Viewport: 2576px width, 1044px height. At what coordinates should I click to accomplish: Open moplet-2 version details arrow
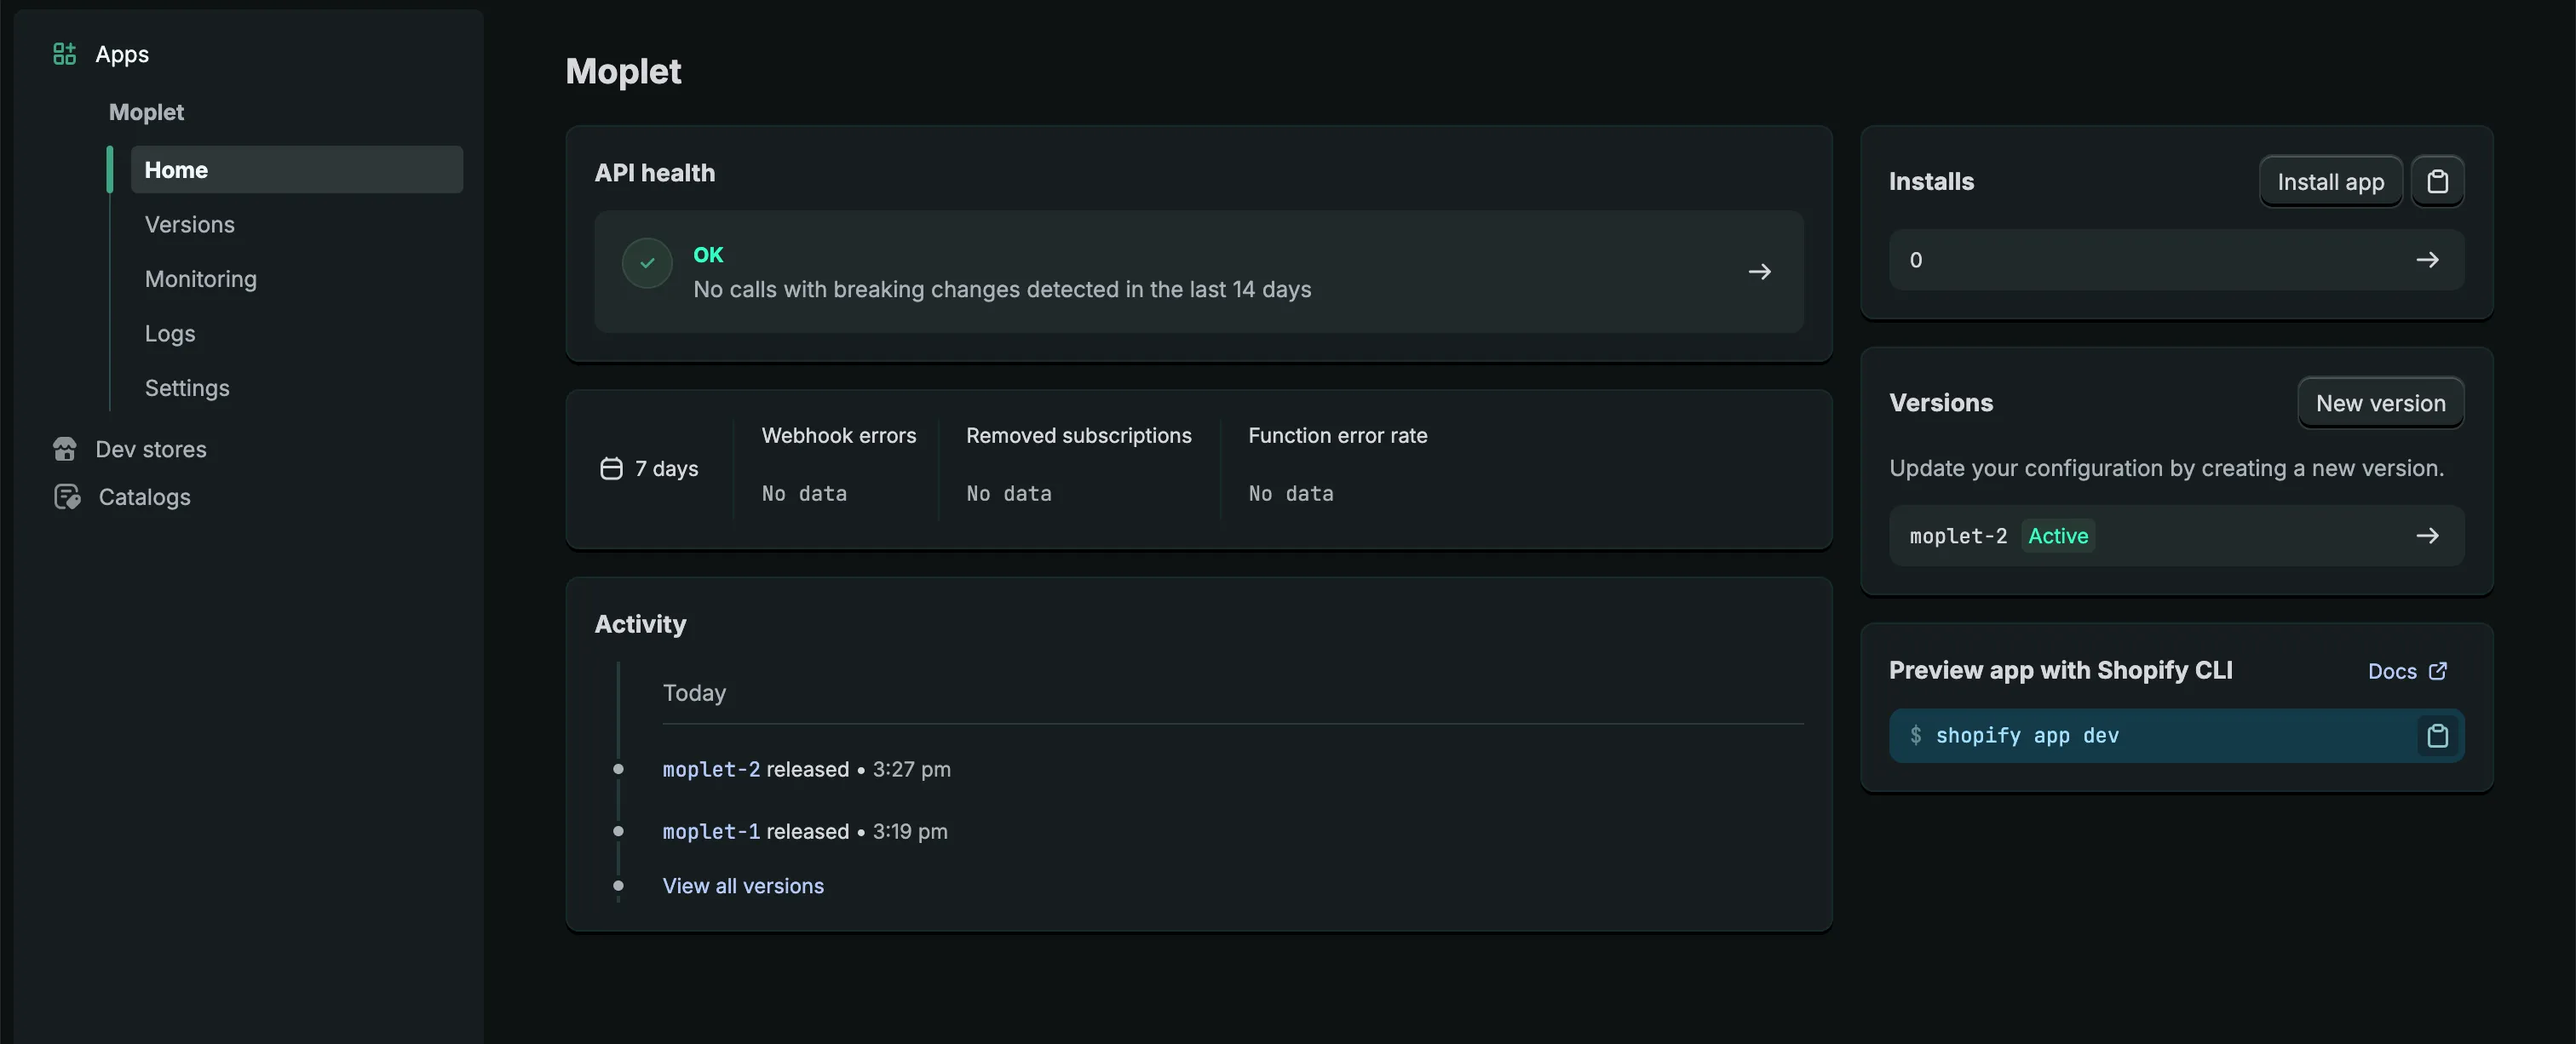2427,536
